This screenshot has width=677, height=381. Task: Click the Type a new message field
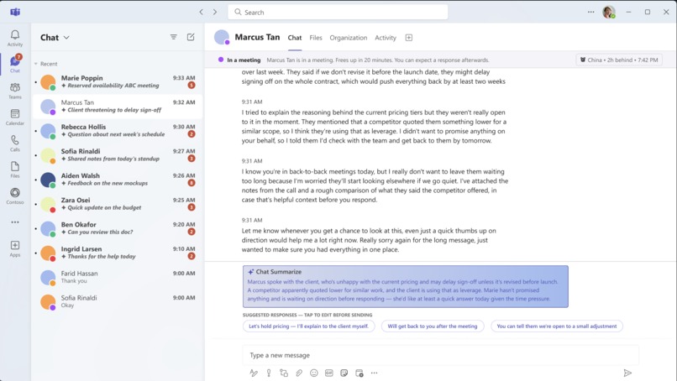coord(440,355)
